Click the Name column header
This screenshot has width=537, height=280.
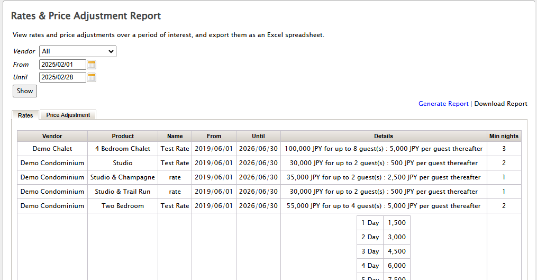[x=175, y=136]
